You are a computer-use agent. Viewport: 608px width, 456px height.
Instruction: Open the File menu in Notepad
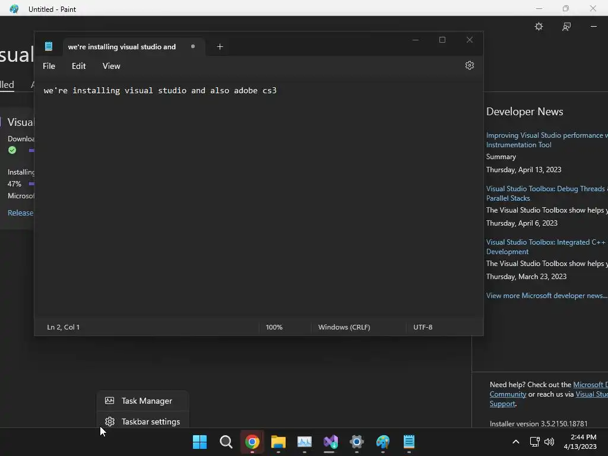[49, 66]
